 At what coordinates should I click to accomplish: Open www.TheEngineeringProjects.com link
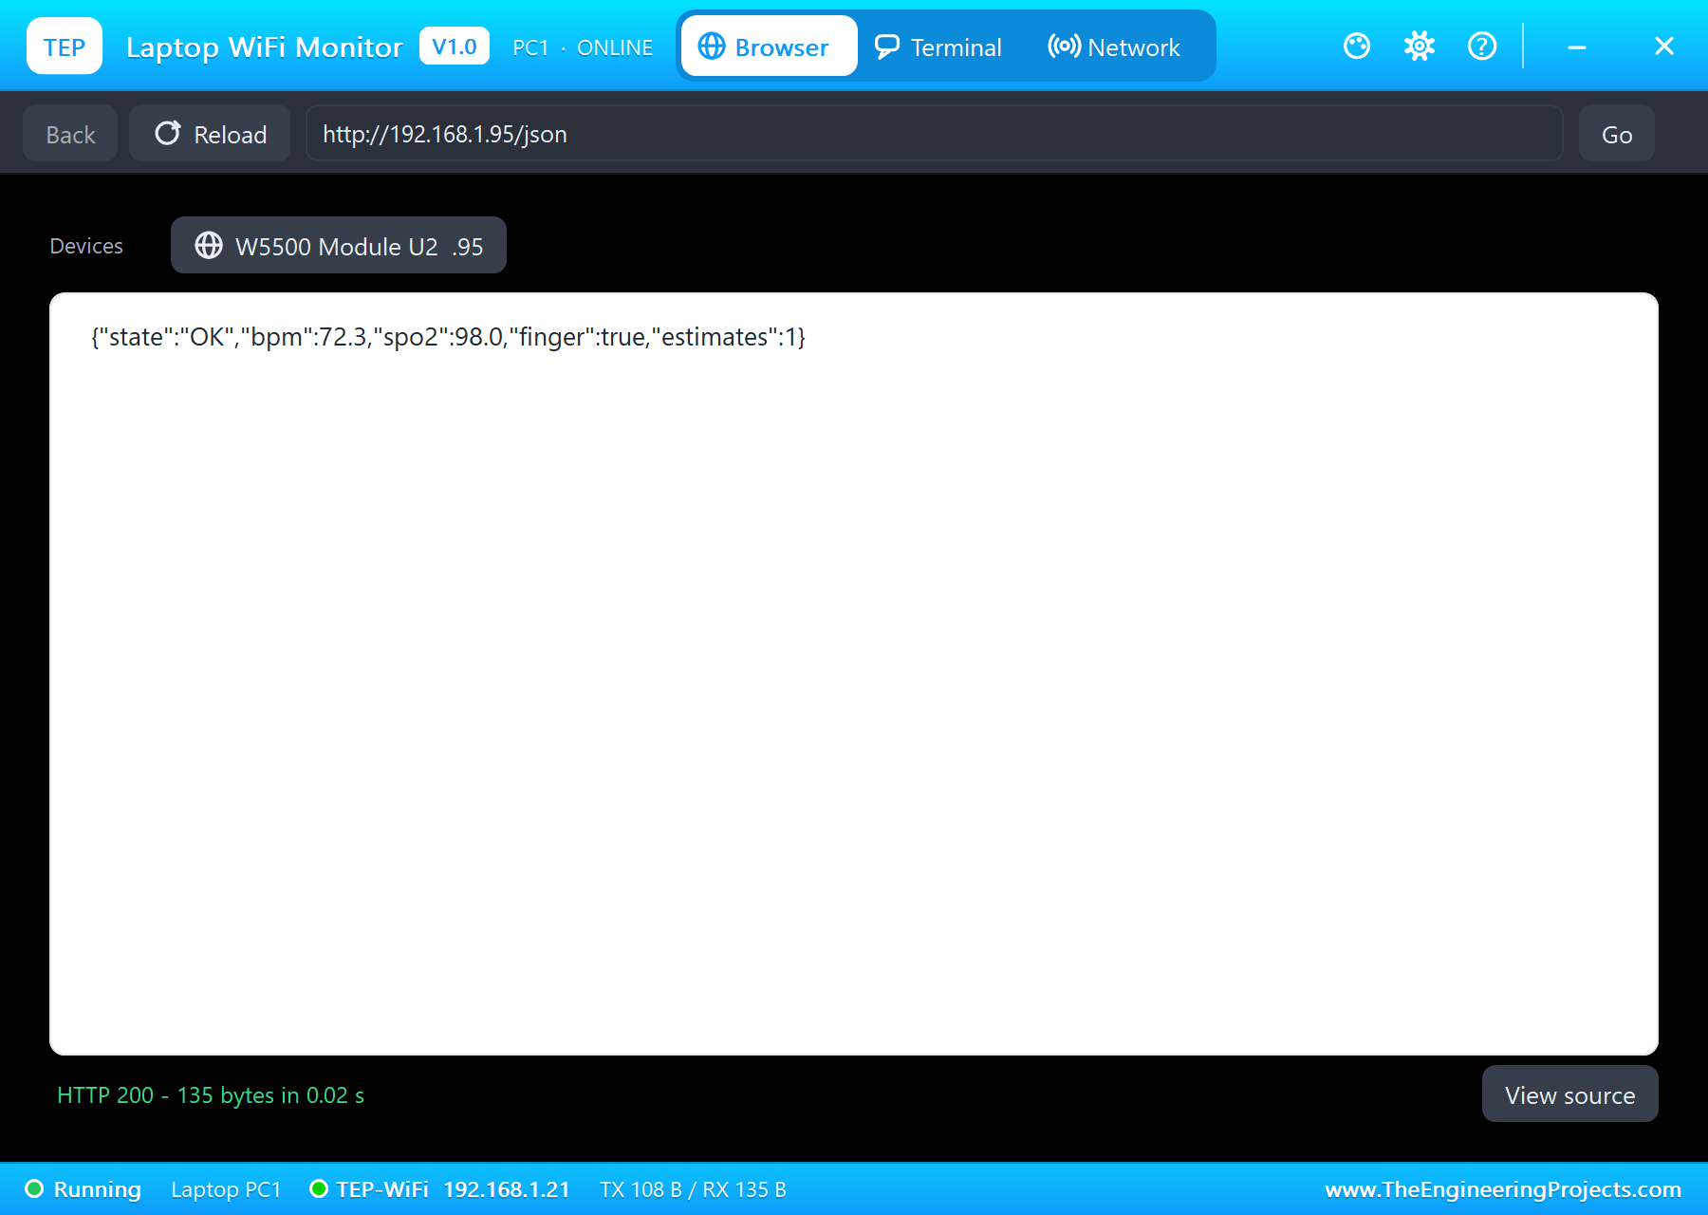tap(1503, 1189)
